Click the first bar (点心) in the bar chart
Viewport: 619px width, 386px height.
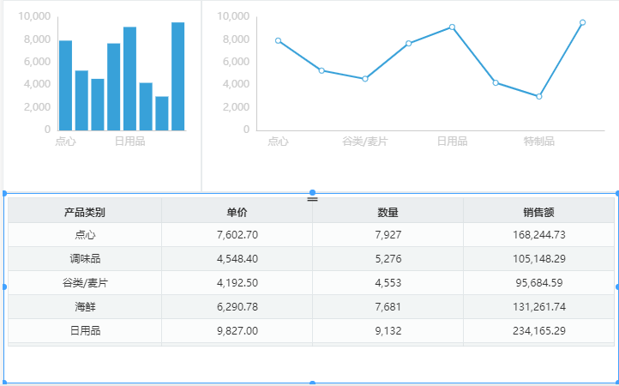(x=65, y=85)
